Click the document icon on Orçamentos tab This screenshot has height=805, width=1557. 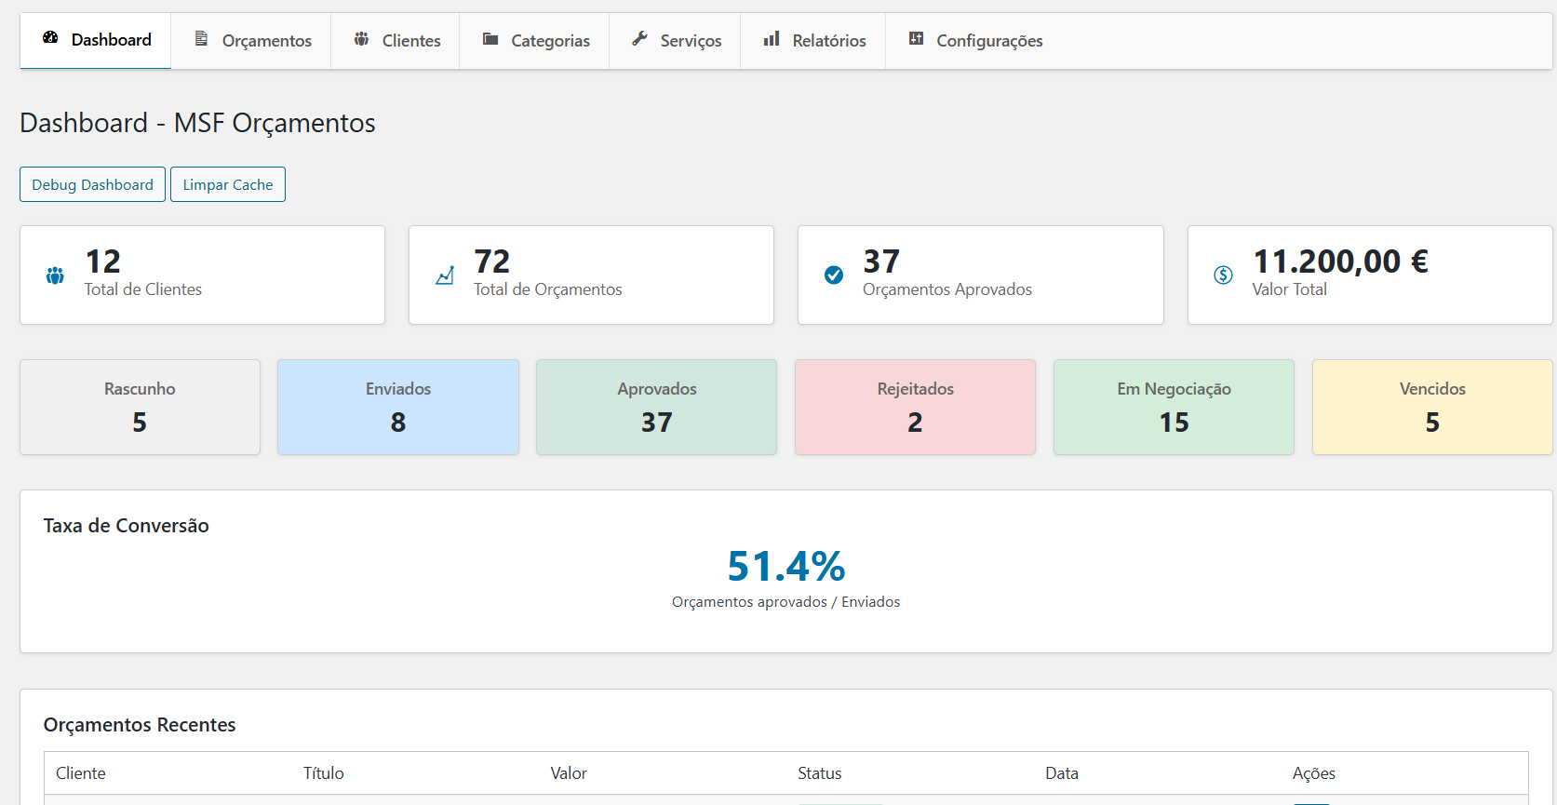click(201, 39)
